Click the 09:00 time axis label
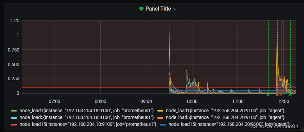 coord(146,101)
